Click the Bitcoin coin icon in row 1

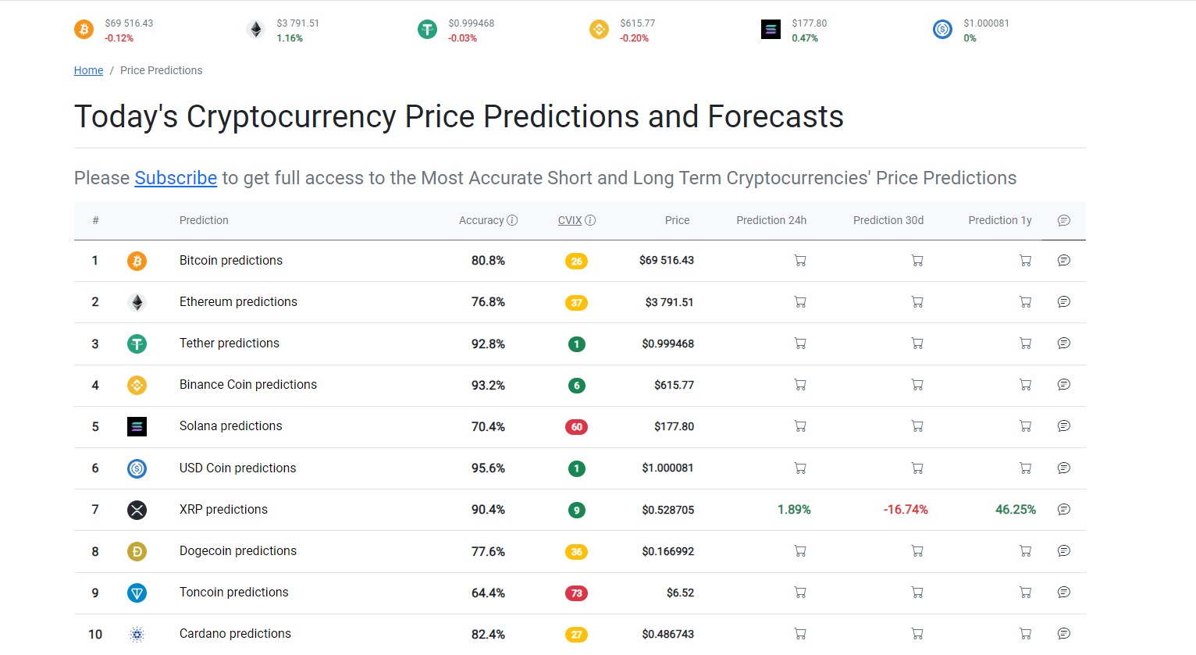point(137,261)
